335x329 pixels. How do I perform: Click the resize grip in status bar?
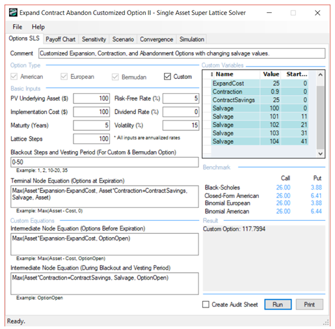pos(326,322)
